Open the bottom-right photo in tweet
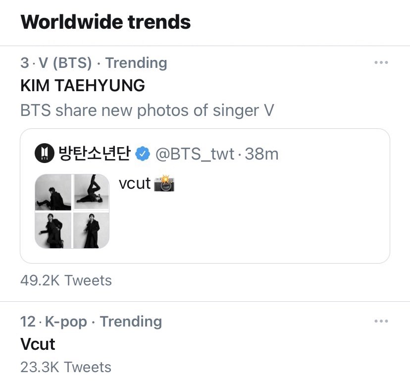 92,230
